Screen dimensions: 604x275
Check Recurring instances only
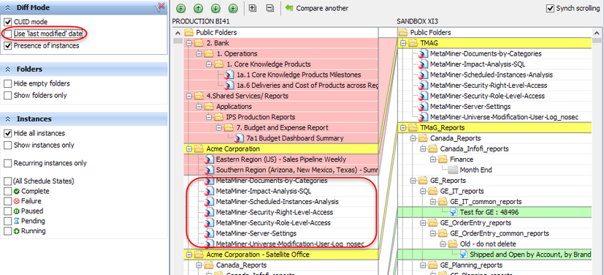[x=8, y=163]
